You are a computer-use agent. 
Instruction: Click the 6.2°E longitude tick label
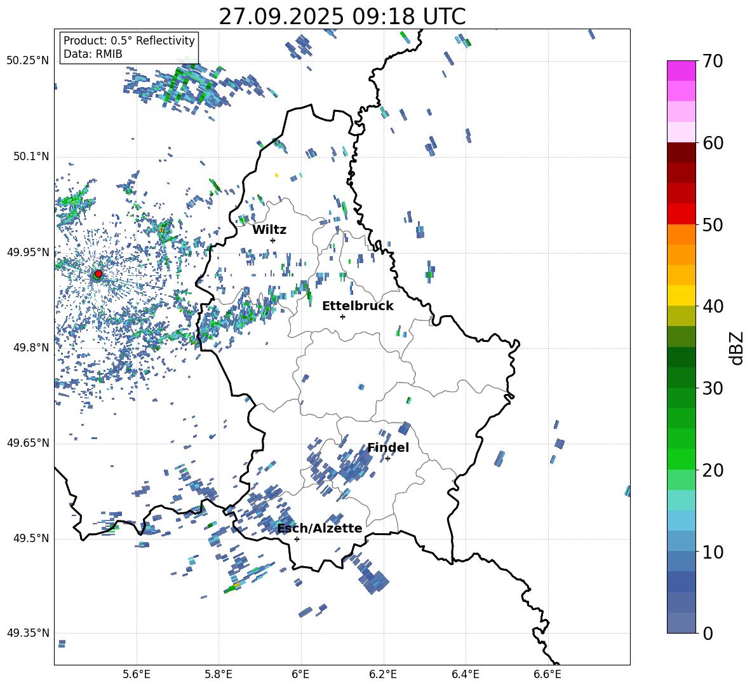(383, 674)
